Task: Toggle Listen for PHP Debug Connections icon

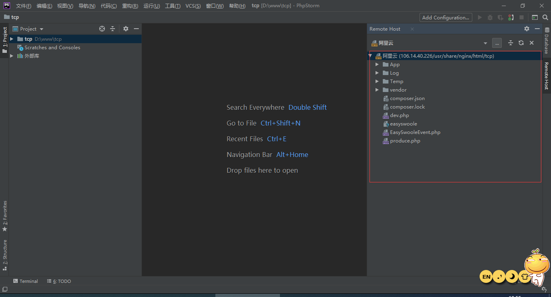Action: coord(511,17)
